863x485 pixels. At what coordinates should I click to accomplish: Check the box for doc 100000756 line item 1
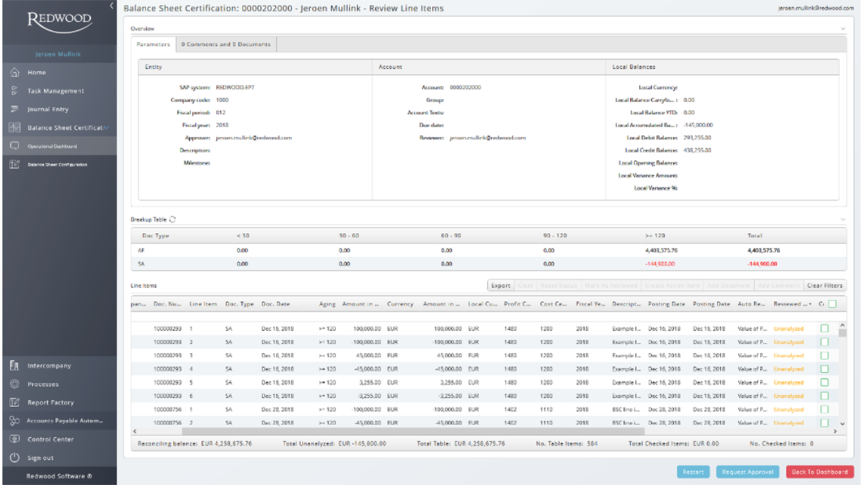point(824,409)
